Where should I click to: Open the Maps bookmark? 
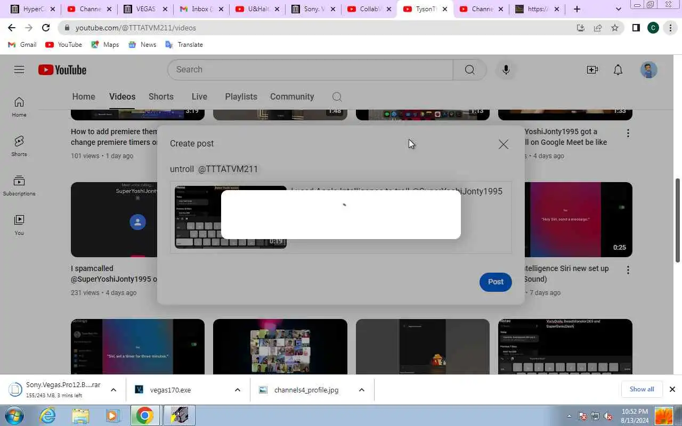click(105, 45)
